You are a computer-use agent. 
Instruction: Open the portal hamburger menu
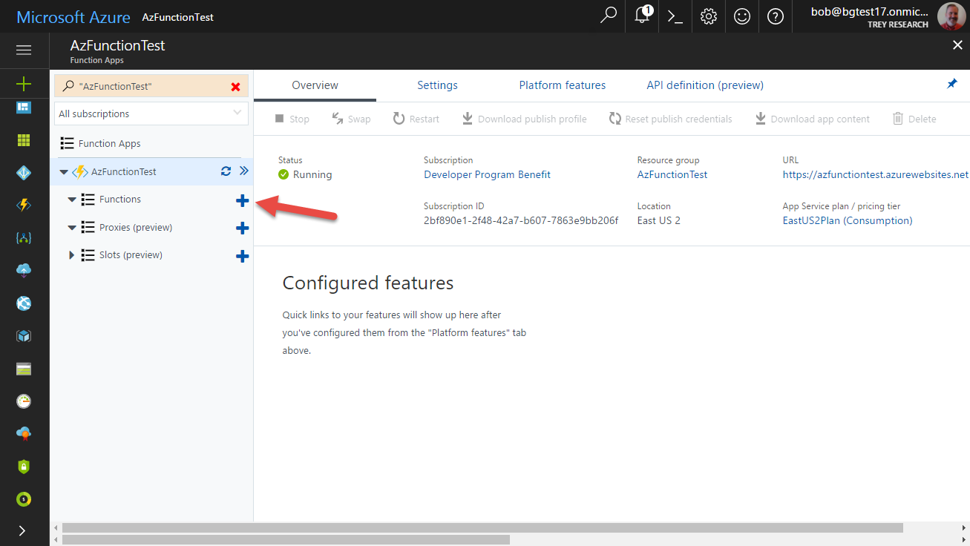(x=24, y=50)
